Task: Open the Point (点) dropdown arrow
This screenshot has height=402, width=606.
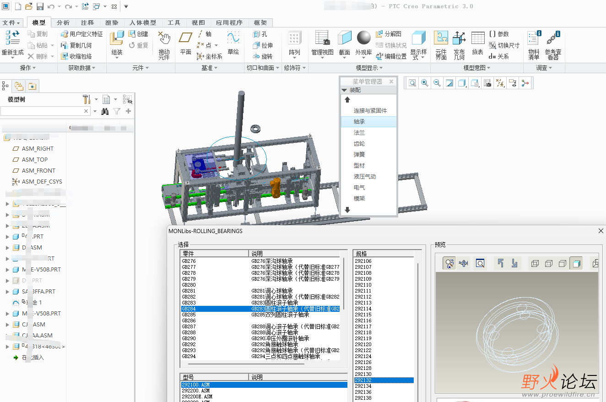Action: [x=216, y=45]
